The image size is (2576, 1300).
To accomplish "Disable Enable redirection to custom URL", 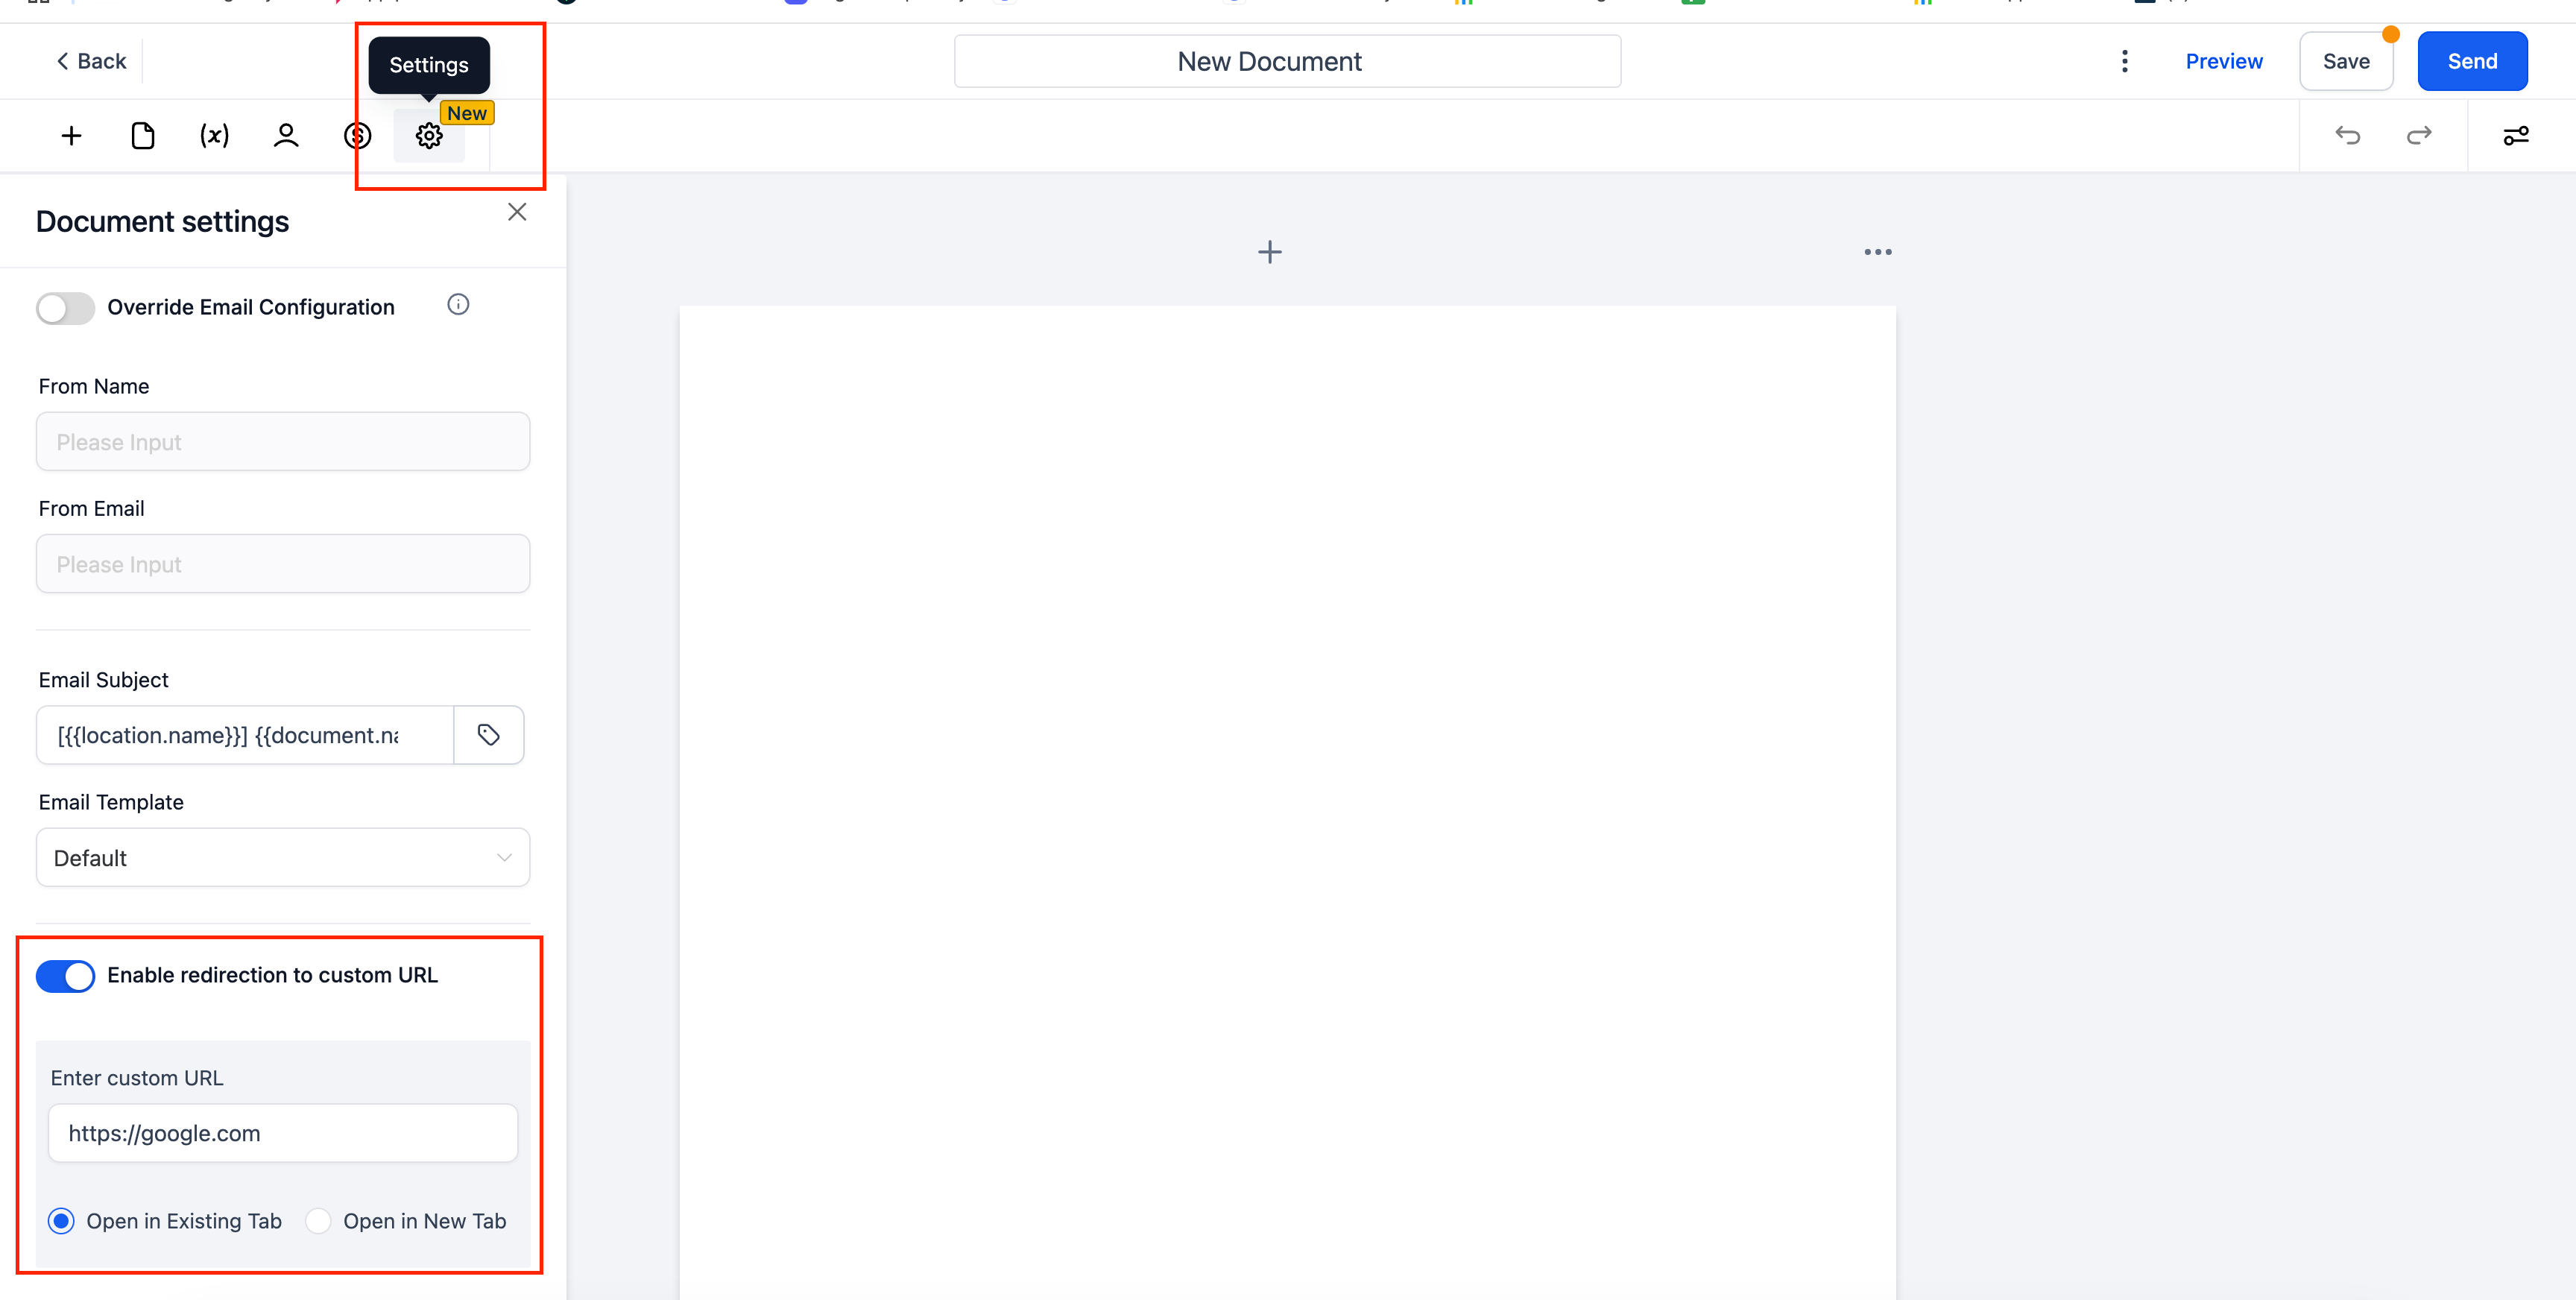I will point(65,975).
